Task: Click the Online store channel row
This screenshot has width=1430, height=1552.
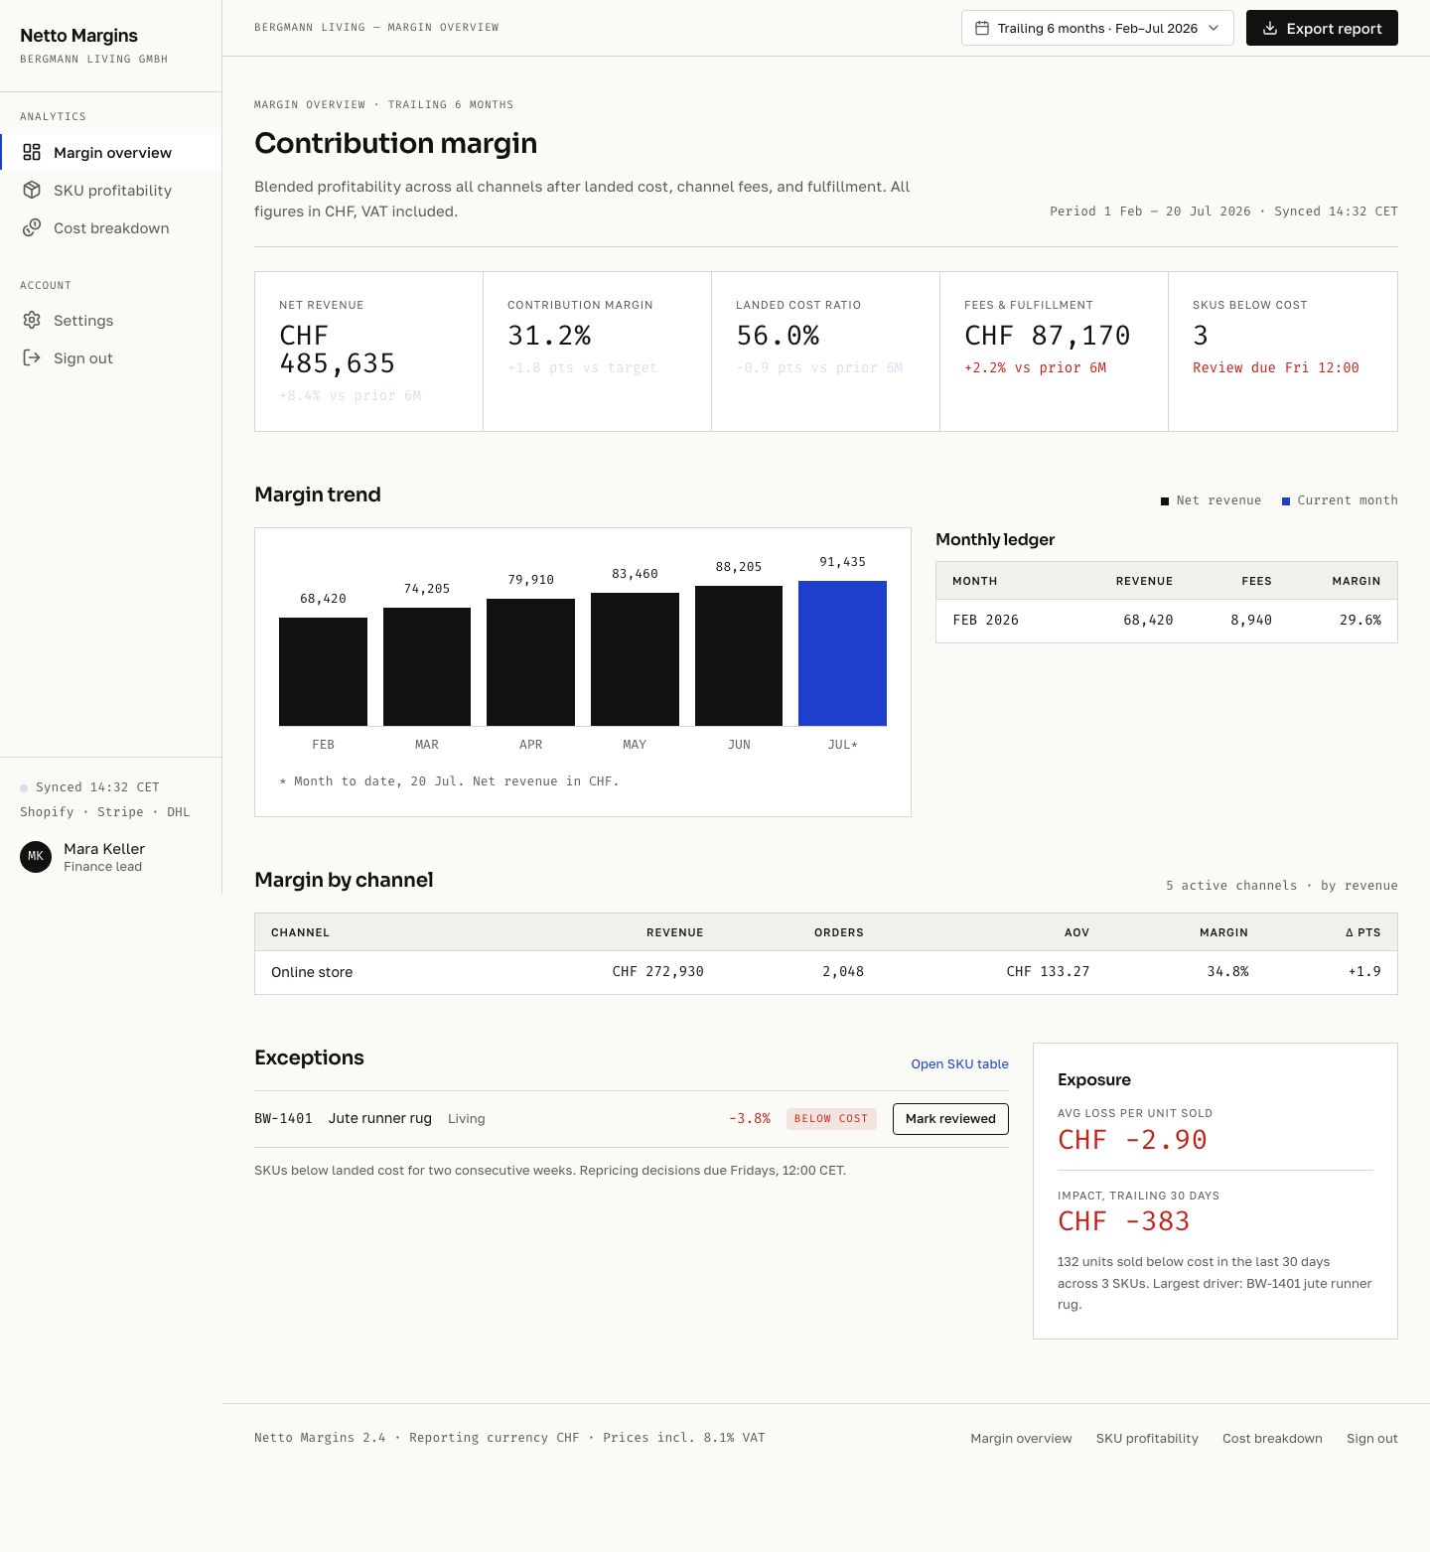Action: click(x=826, y=972)
